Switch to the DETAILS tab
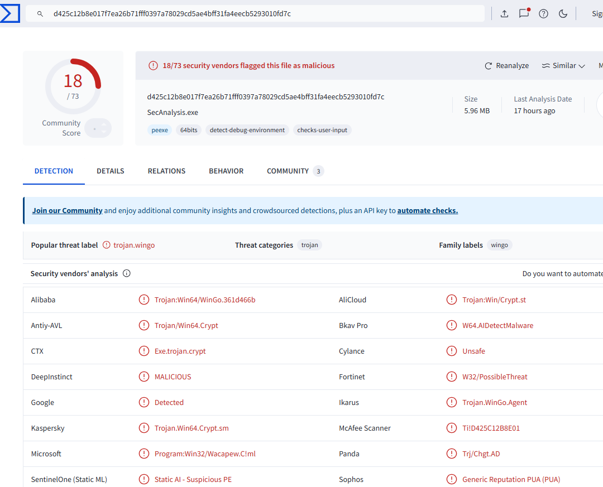 [x=111, y=171]
